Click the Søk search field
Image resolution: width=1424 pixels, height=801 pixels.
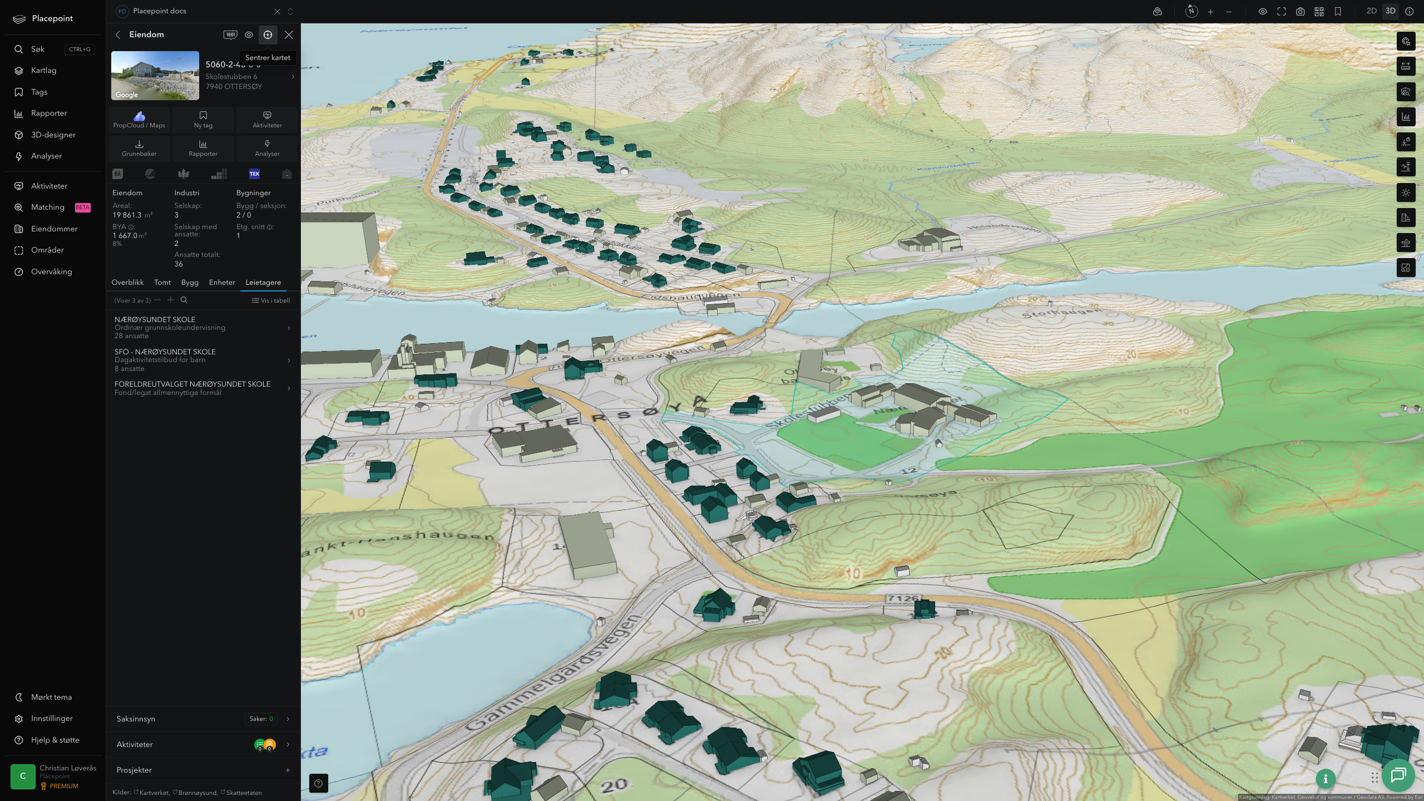(x=53, y=49)
